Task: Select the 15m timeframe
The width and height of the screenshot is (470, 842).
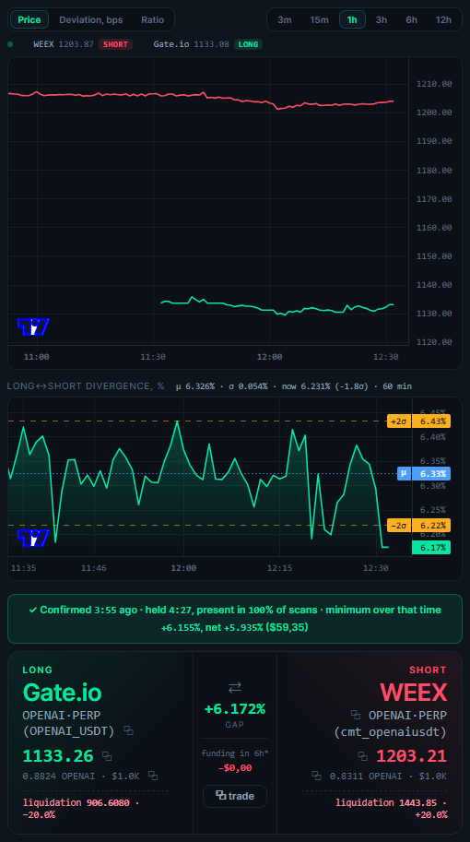Action: click(x=319, y=20)
